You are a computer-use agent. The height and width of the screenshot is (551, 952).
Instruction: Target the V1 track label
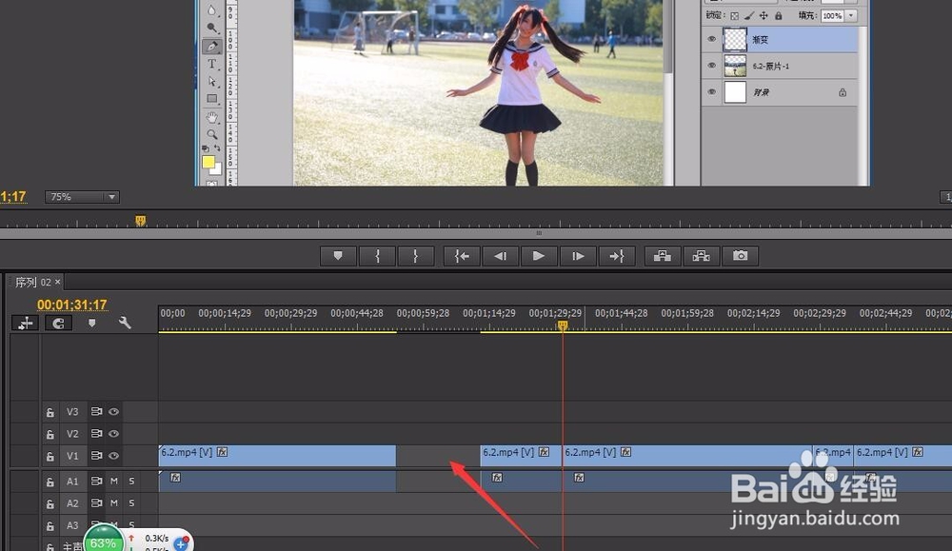coord(72,456)
